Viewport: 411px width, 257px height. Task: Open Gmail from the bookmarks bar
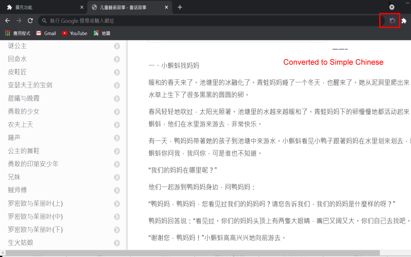pyautogui.click(x=46, y=33)
